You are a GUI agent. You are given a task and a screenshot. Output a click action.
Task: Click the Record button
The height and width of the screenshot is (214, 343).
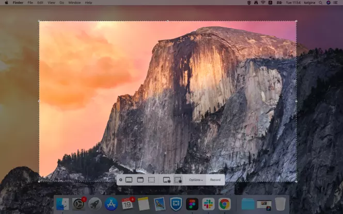215,180
